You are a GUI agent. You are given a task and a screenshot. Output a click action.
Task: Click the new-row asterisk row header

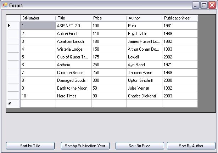point(13,103)
